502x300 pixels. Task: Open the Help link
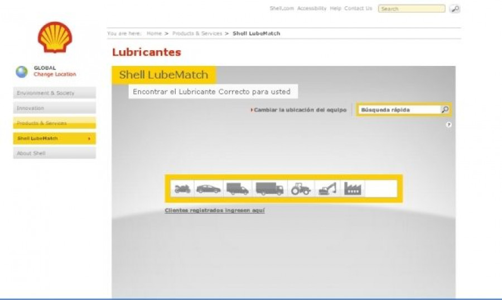click(336, 8)
